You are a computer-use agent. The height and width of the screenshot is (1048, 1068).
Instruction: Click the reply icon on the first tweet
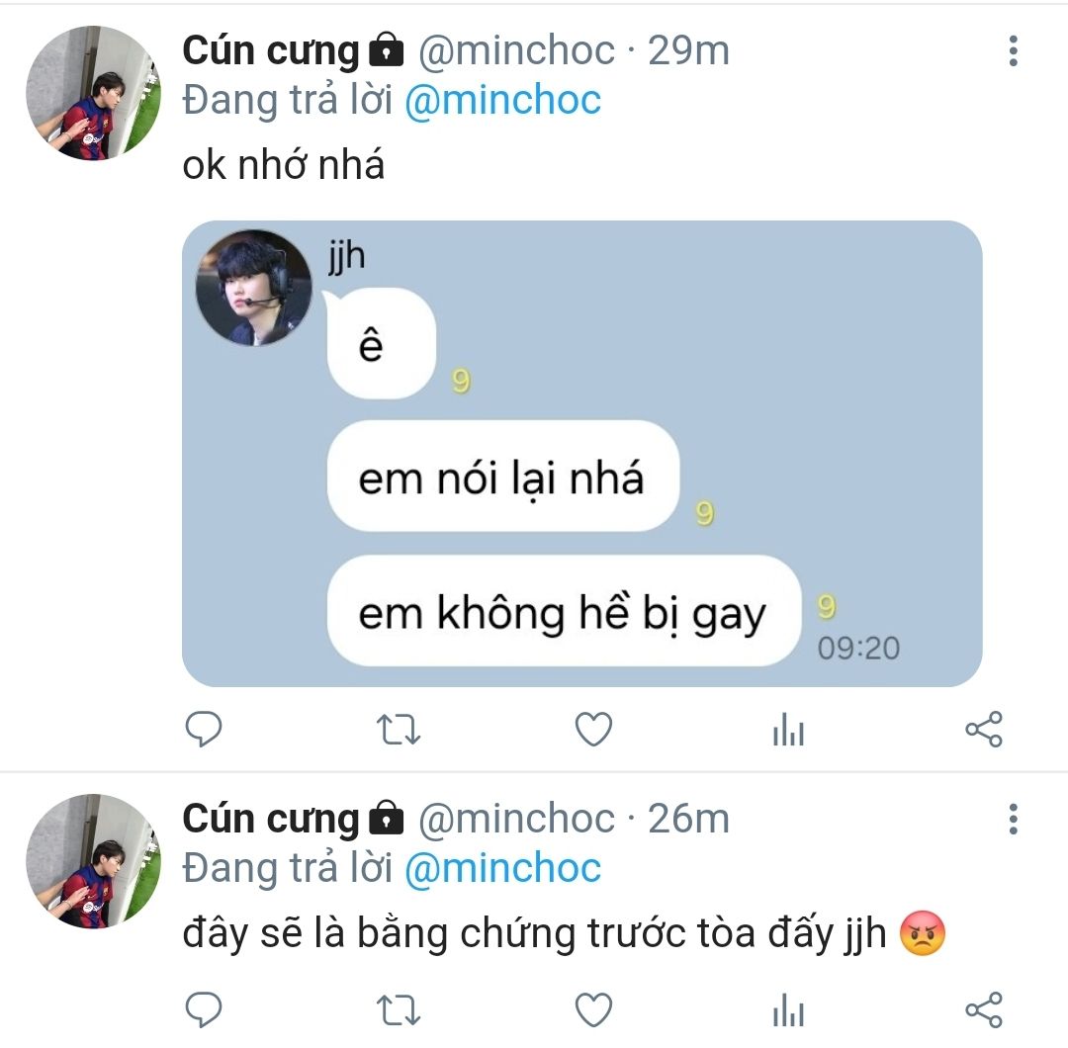(204, 729)
